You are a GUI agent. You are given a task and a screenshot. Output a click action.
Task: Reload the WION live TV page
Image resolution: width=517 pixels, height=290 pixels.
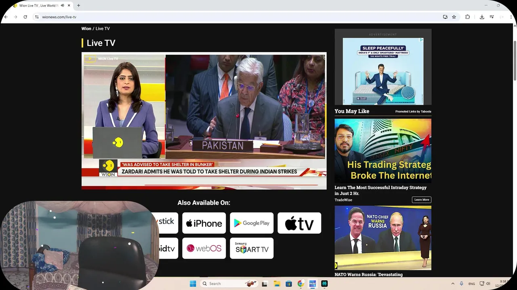tap(25, 17)
